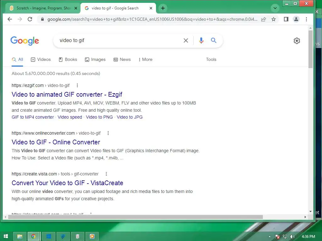Switch to Images results

coord(95,59)
